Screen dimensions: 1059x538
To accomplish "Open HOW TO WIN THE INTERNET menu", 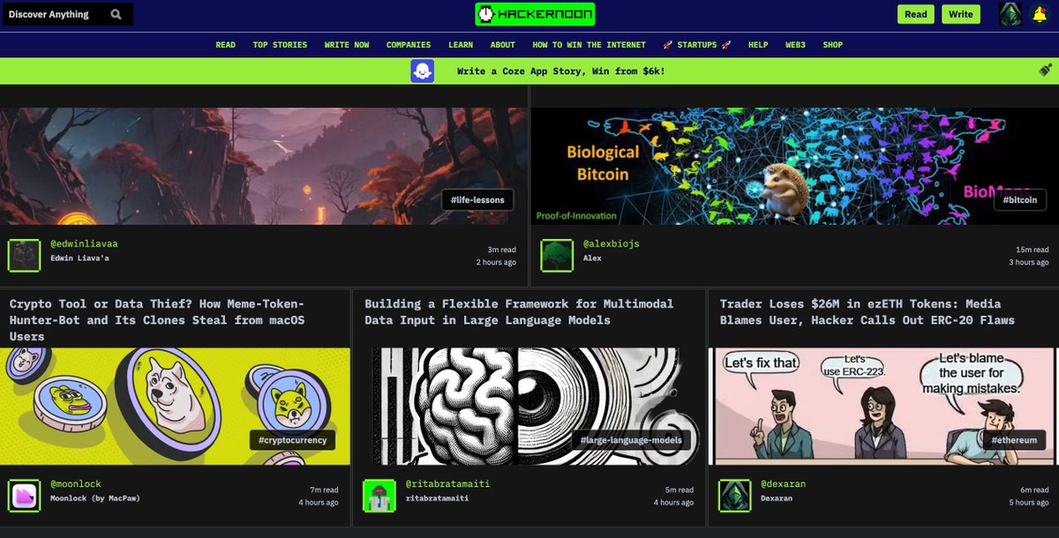I will tap(589, 45).
